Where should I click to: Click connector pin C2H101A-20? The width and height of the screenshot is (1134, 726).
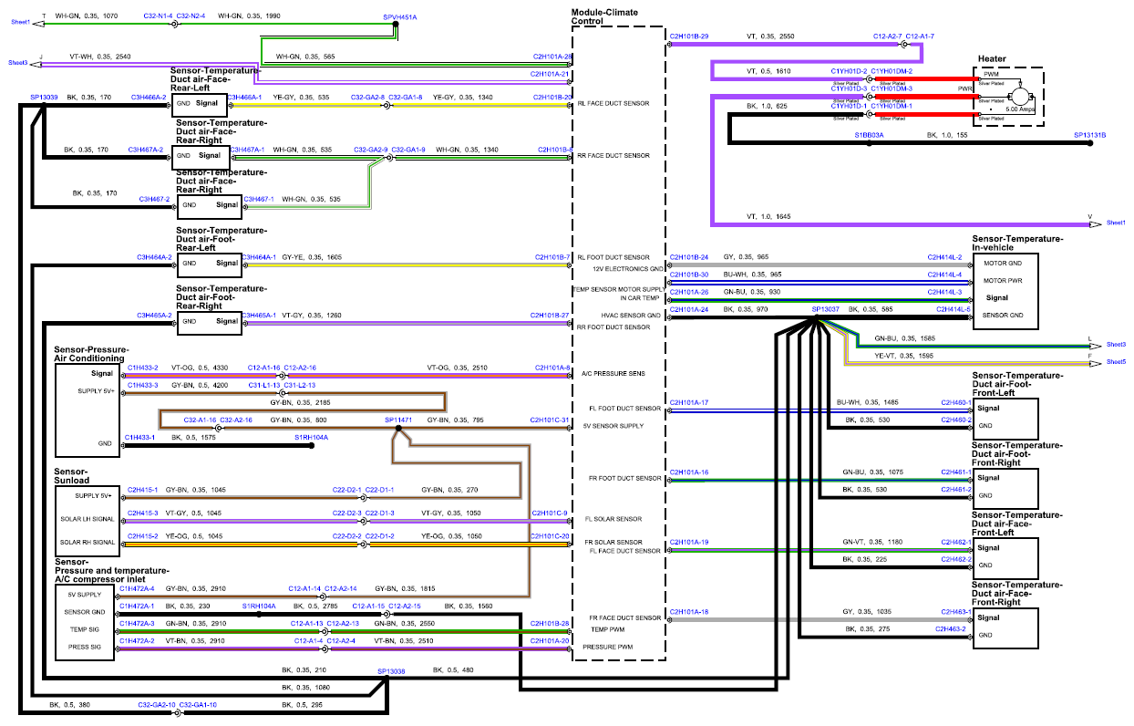pos(552,640)
